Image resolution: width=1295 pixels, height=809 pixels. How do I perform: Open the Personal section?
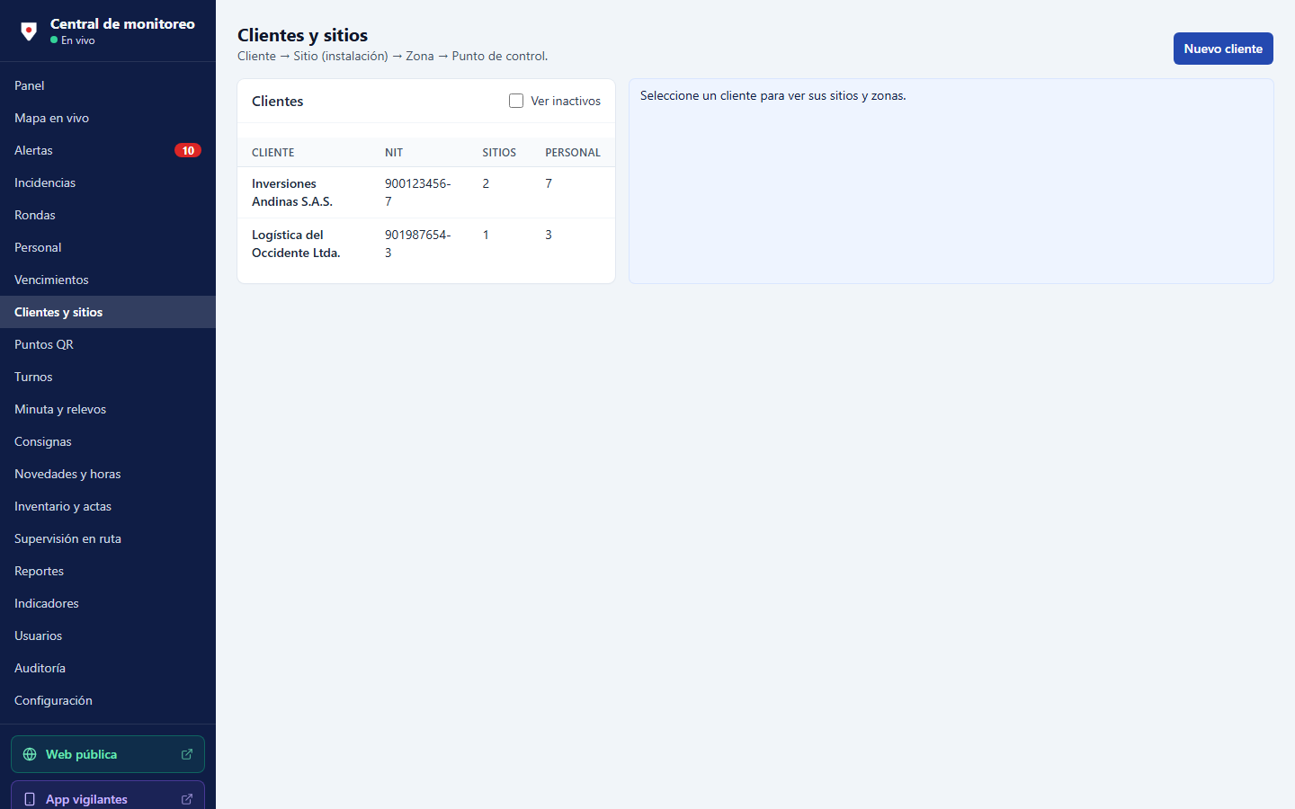coord(108,247)
